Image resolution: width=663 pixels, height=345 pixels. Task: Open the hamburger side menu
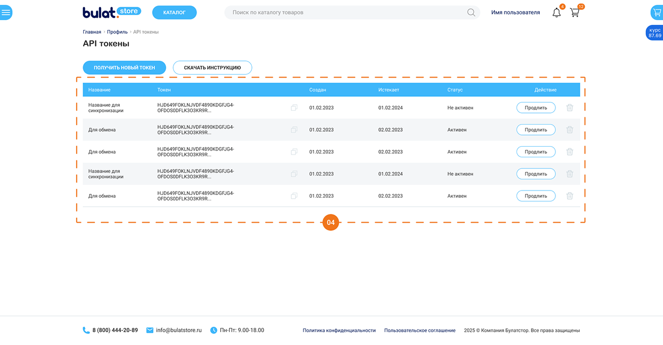(x=6, y=12)
